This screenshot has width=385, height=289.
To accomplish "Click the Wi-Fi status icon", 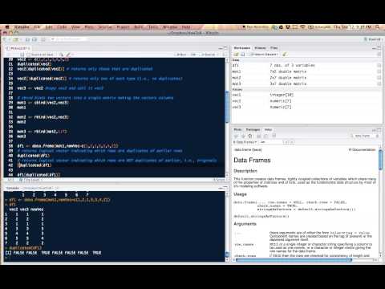I will (x=302, y=27).
